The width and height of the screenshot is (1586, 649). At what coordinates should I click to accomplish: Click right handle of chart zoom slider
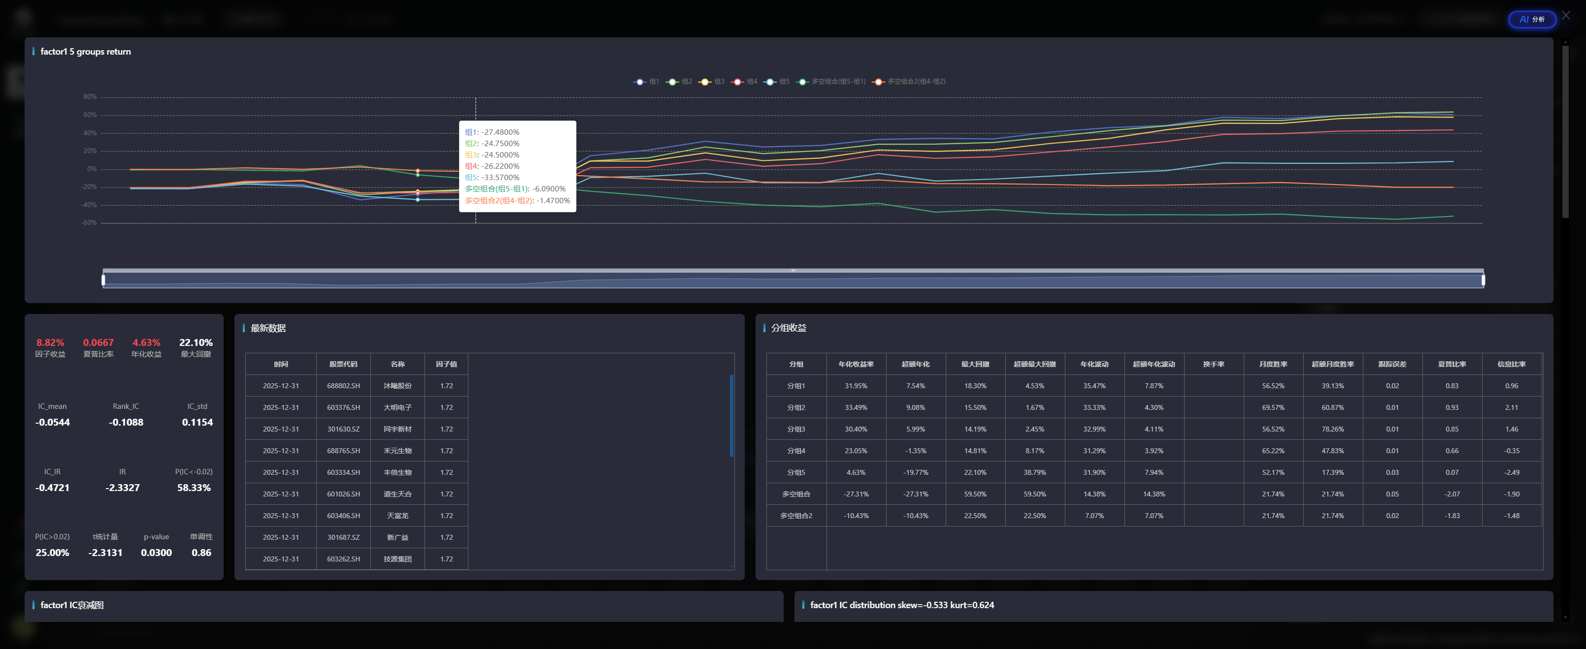click(1483, 280)
